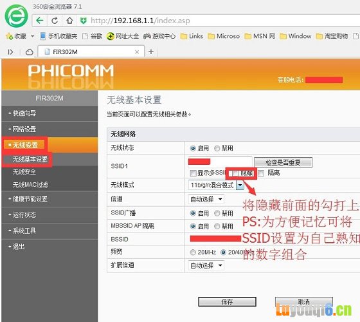This screenshot has height=322, width=360.
Task: Click the 检查是否重复 button
Action: click(x=283, y=162)
